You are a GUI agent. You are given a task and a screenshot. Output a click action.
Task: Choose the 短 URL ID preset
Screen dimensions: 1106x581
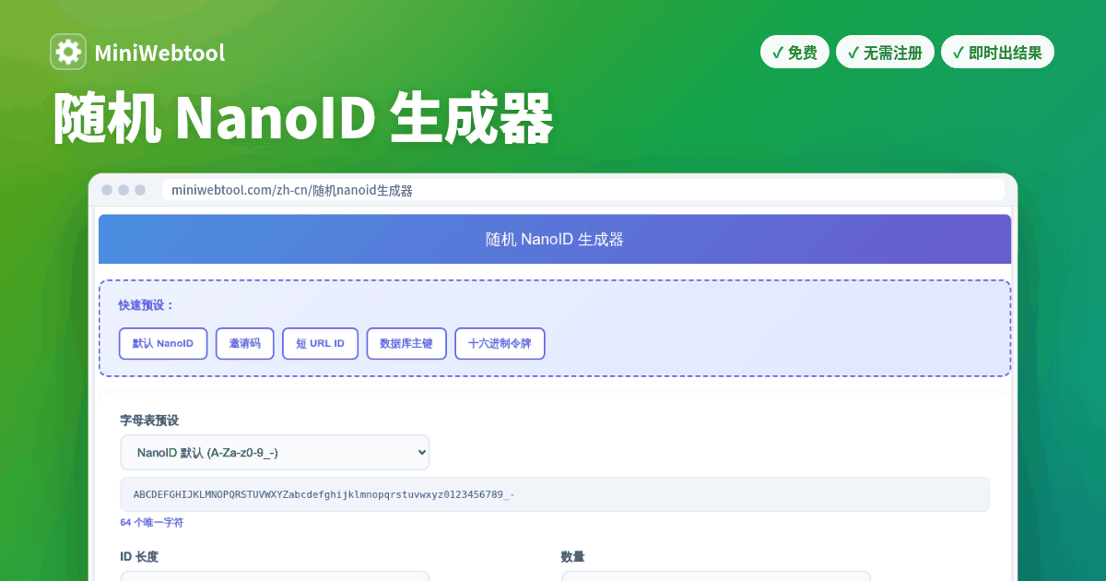click(x=320, y=343)
